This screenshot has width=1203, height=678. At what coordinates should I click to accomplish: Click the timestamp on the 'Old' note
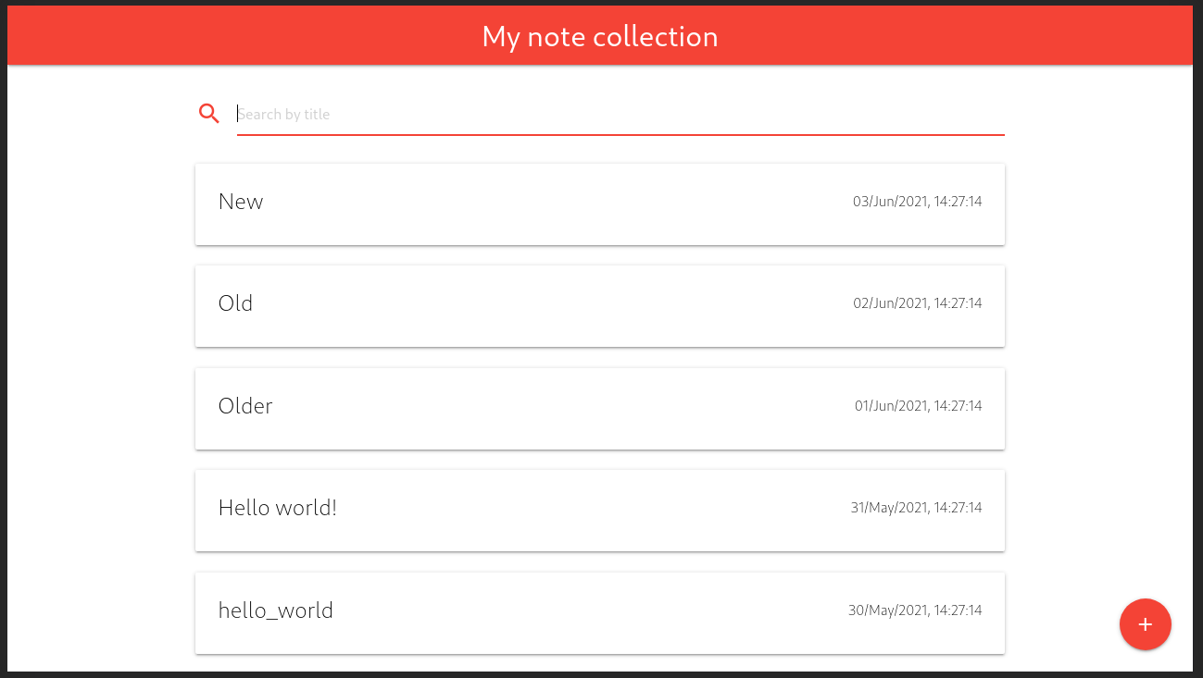[918, 303]
